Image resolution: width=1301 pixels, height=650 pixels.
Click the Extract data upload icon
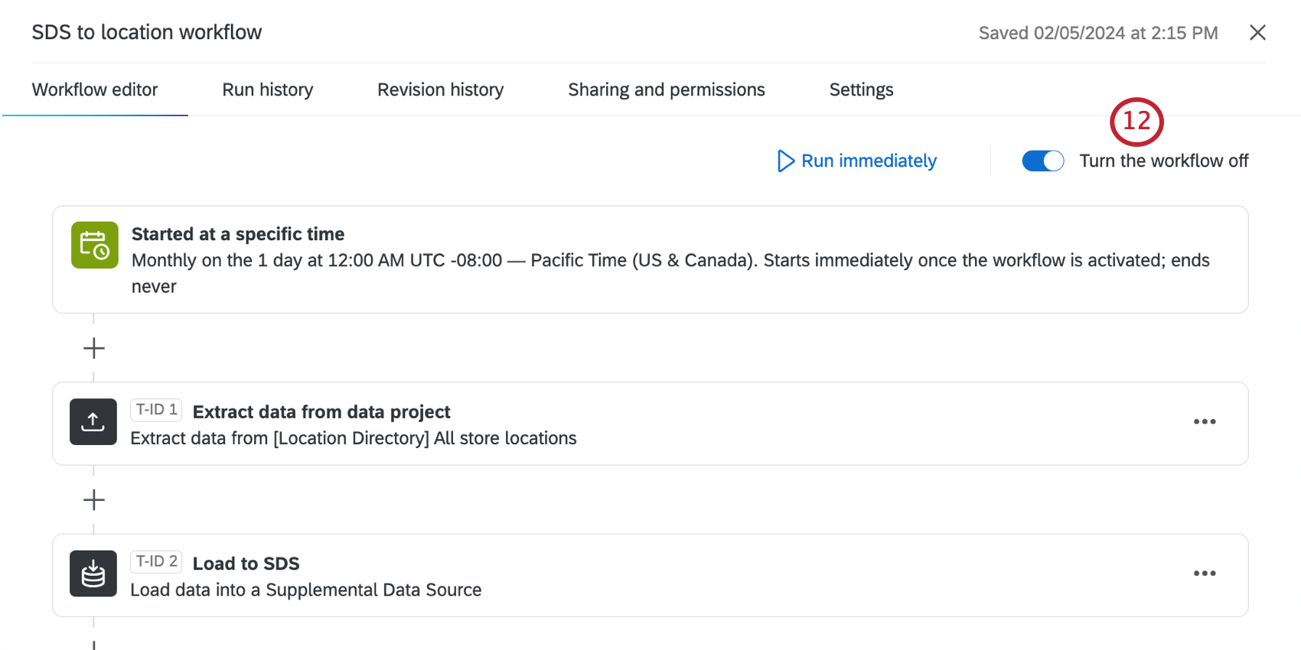(93, 421)
